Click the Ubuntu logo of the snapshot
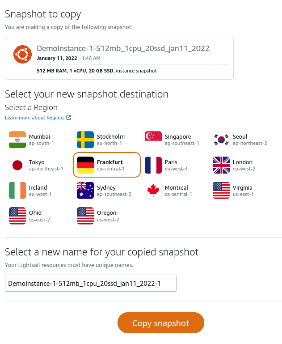The width and height of the screenshot is (282, 344). 22,55
